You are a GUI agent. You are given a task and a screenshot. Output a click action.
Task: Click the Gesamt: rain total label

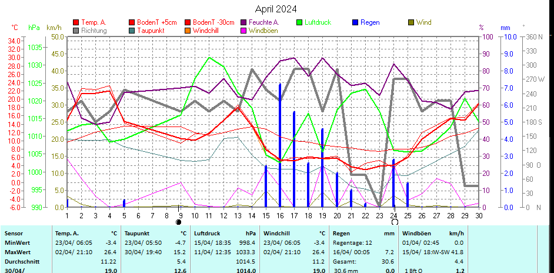tap(344, 262)
